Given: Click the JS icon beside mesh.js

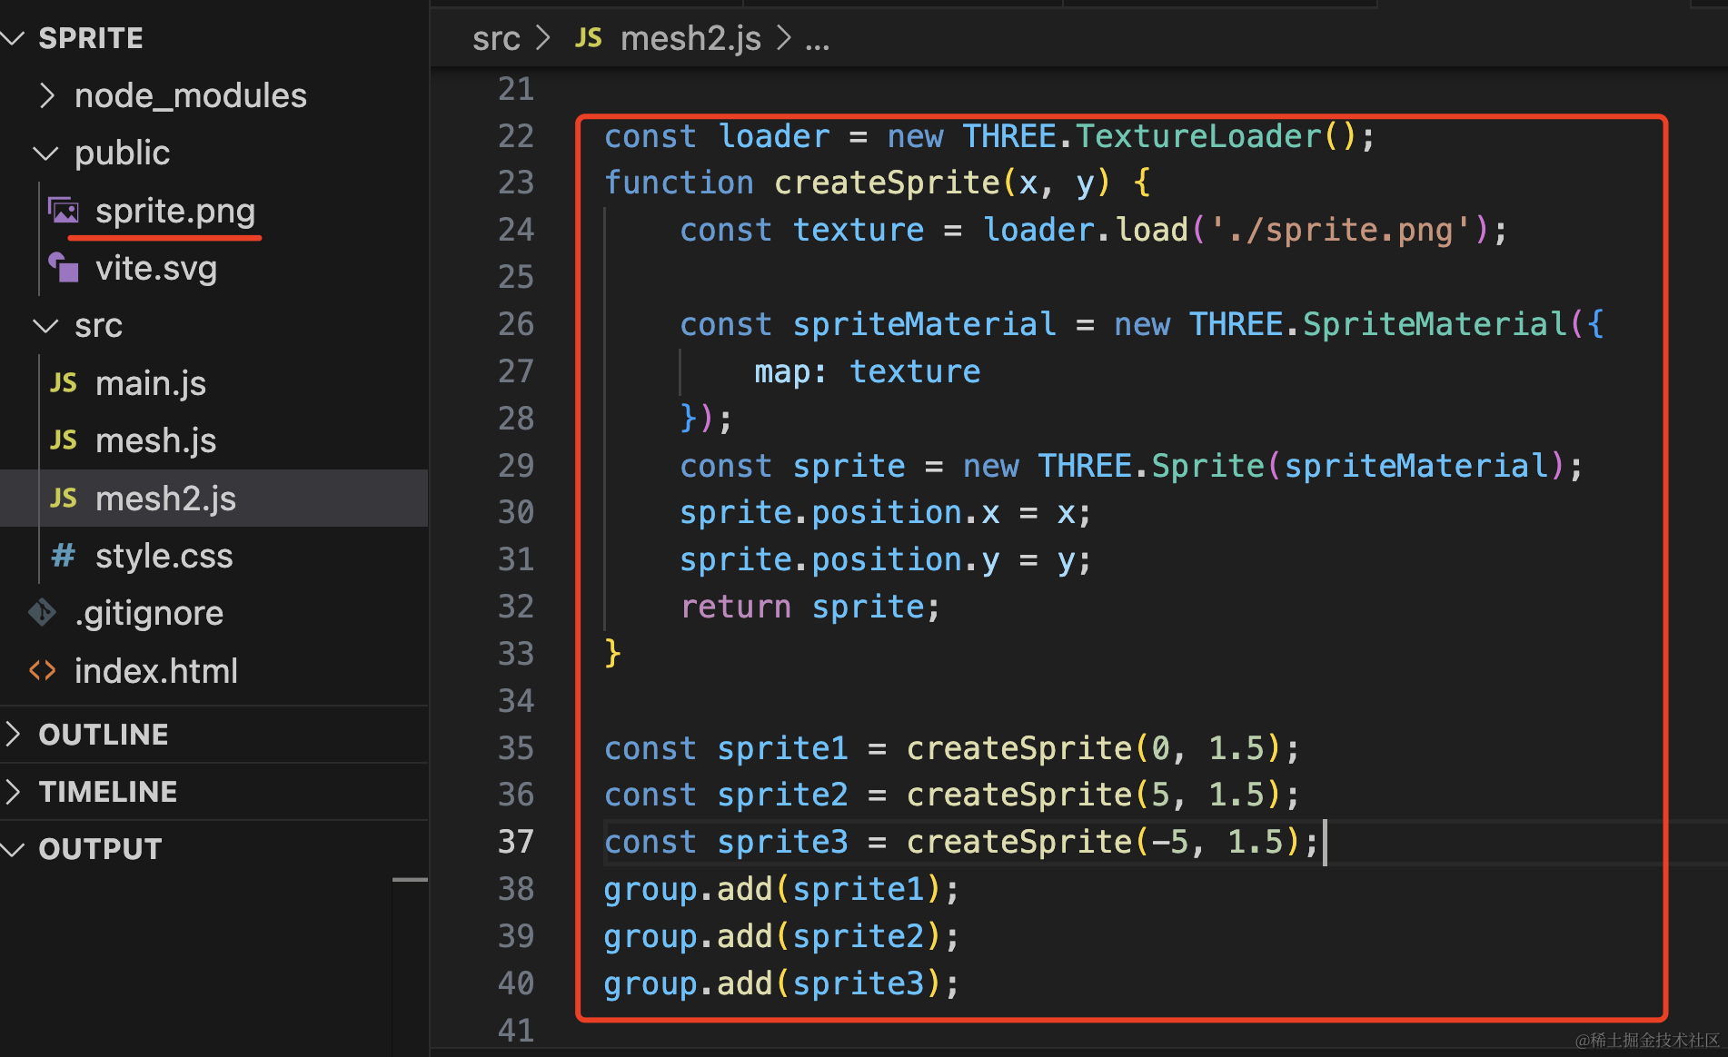Looking at the screenshot, I should tap(64, 440).
